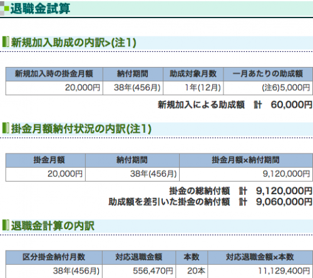Click the 退職金試算 page title

tap(40, 9)
